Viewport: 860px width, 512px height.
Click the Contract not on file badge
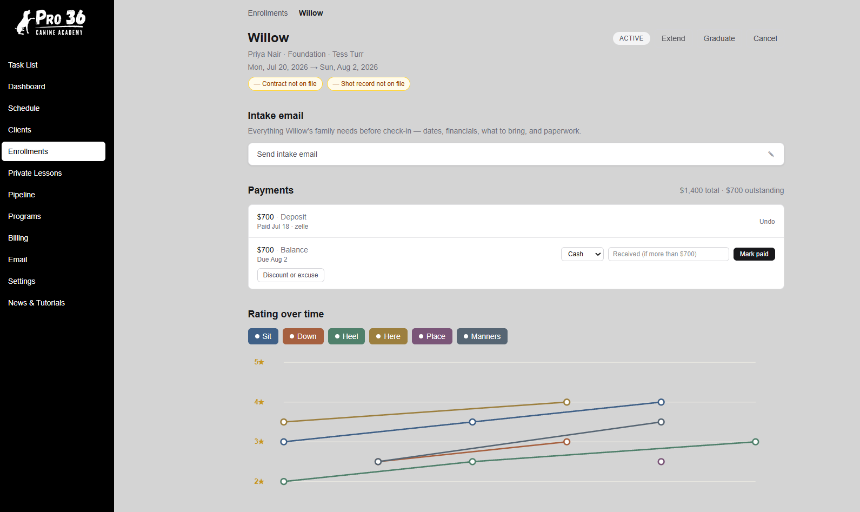click(285, 84)
